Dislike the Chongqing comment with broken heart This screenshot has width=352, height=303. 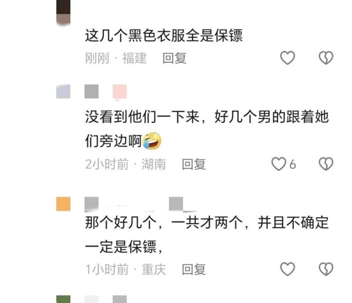326,269
